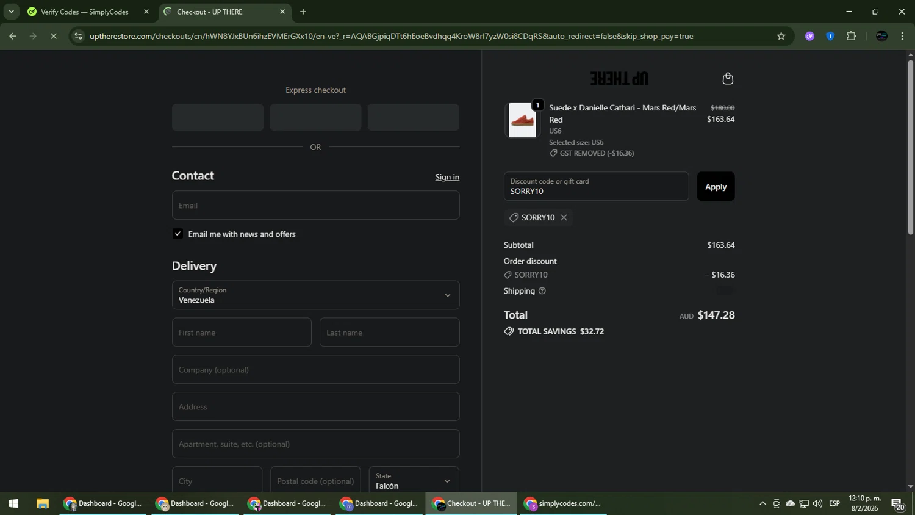Close the Verify Codes SimplyCodes tab

pos(146,12)
